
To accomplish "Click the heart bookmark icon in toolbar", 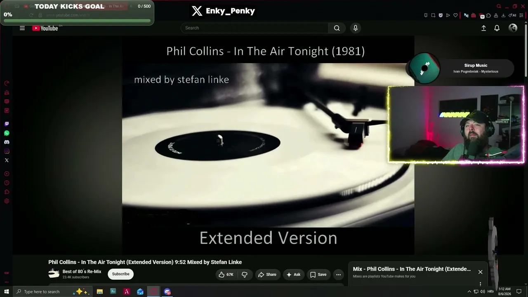I will [455, 15].
